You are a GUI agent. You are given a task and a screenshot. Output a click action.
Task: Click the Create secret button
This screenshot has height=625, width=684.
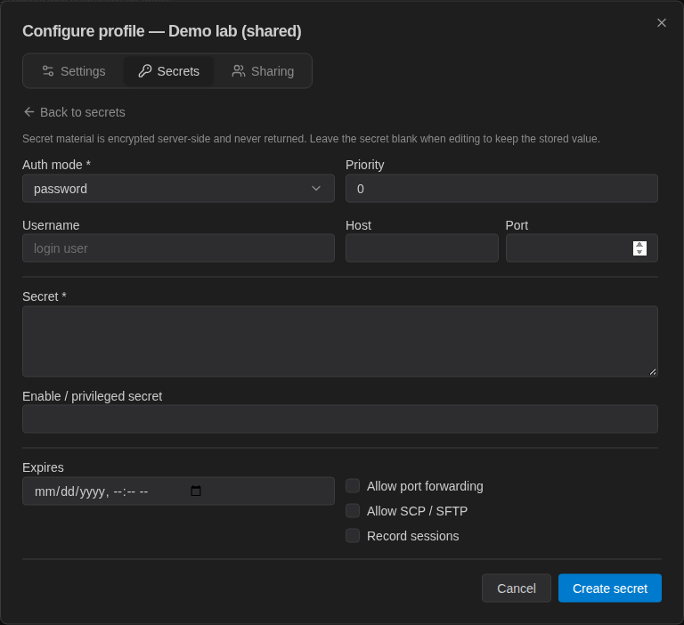click(x=610, y=588)
